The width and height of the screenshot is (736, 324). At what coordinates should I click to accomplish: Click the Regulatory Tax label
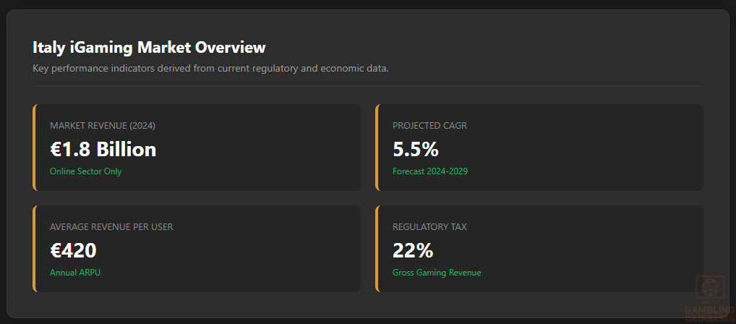tap(429, 227)
